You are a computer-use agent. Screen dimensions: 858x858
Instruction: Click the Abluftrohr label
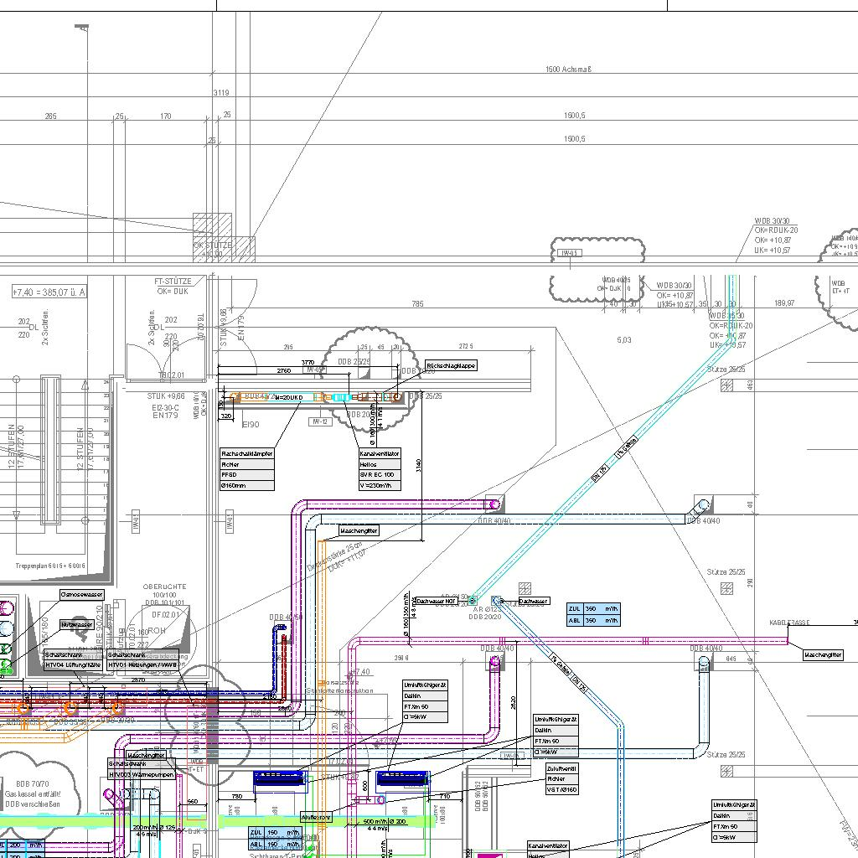(x=316, y=817)
